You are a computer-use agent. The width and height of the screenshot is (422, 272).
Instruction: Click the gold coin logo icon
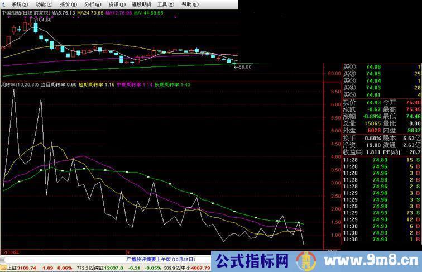(304, 261)
